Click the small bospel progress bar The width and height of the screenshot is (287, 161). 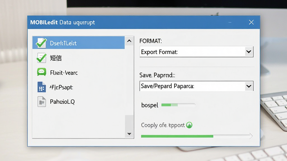(178, 105)
